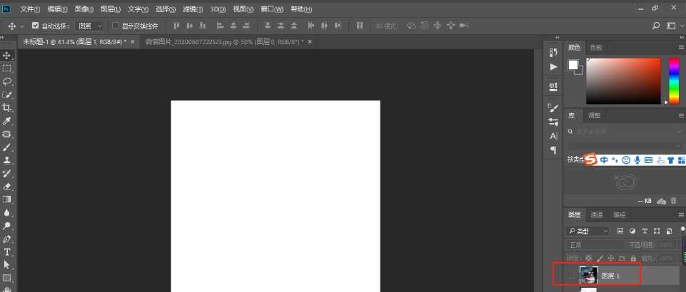Uncheck the 自动选择 checkbox
Image resolution: width=686 pixels, height=292 pixels.
[x=36, y=26]
